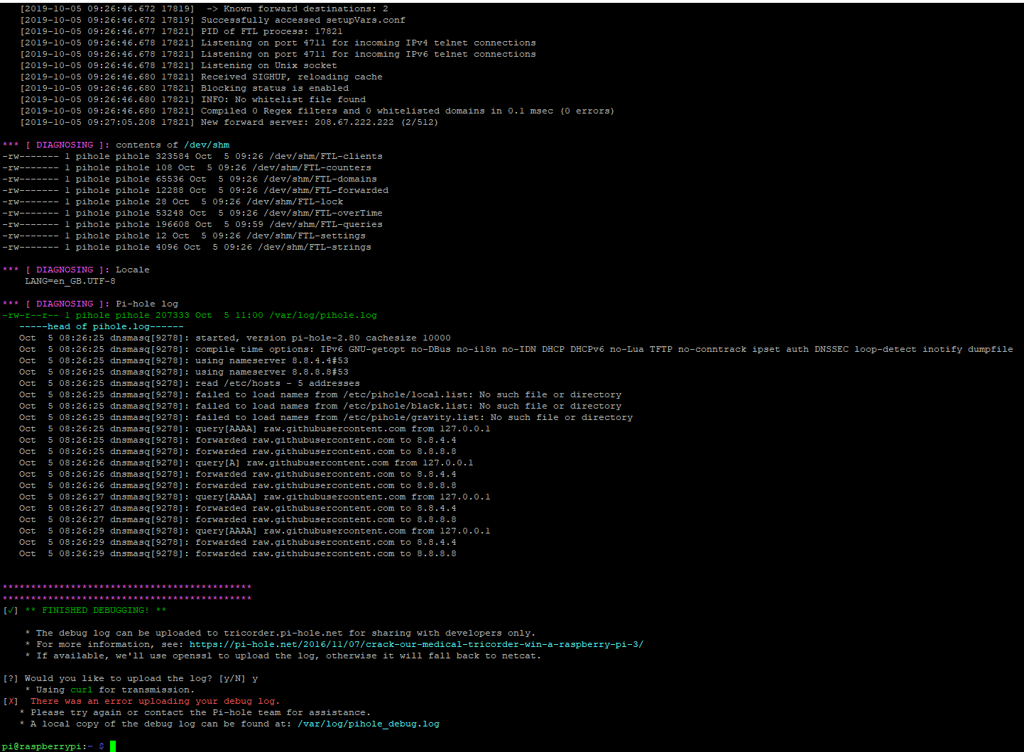Select the LANG=en_GB.UTF-8 value

click(x=70, y=281)
